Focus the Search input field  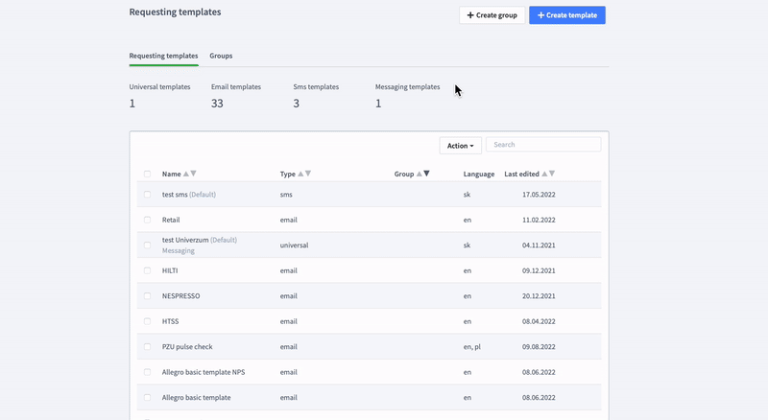[543, 145]
